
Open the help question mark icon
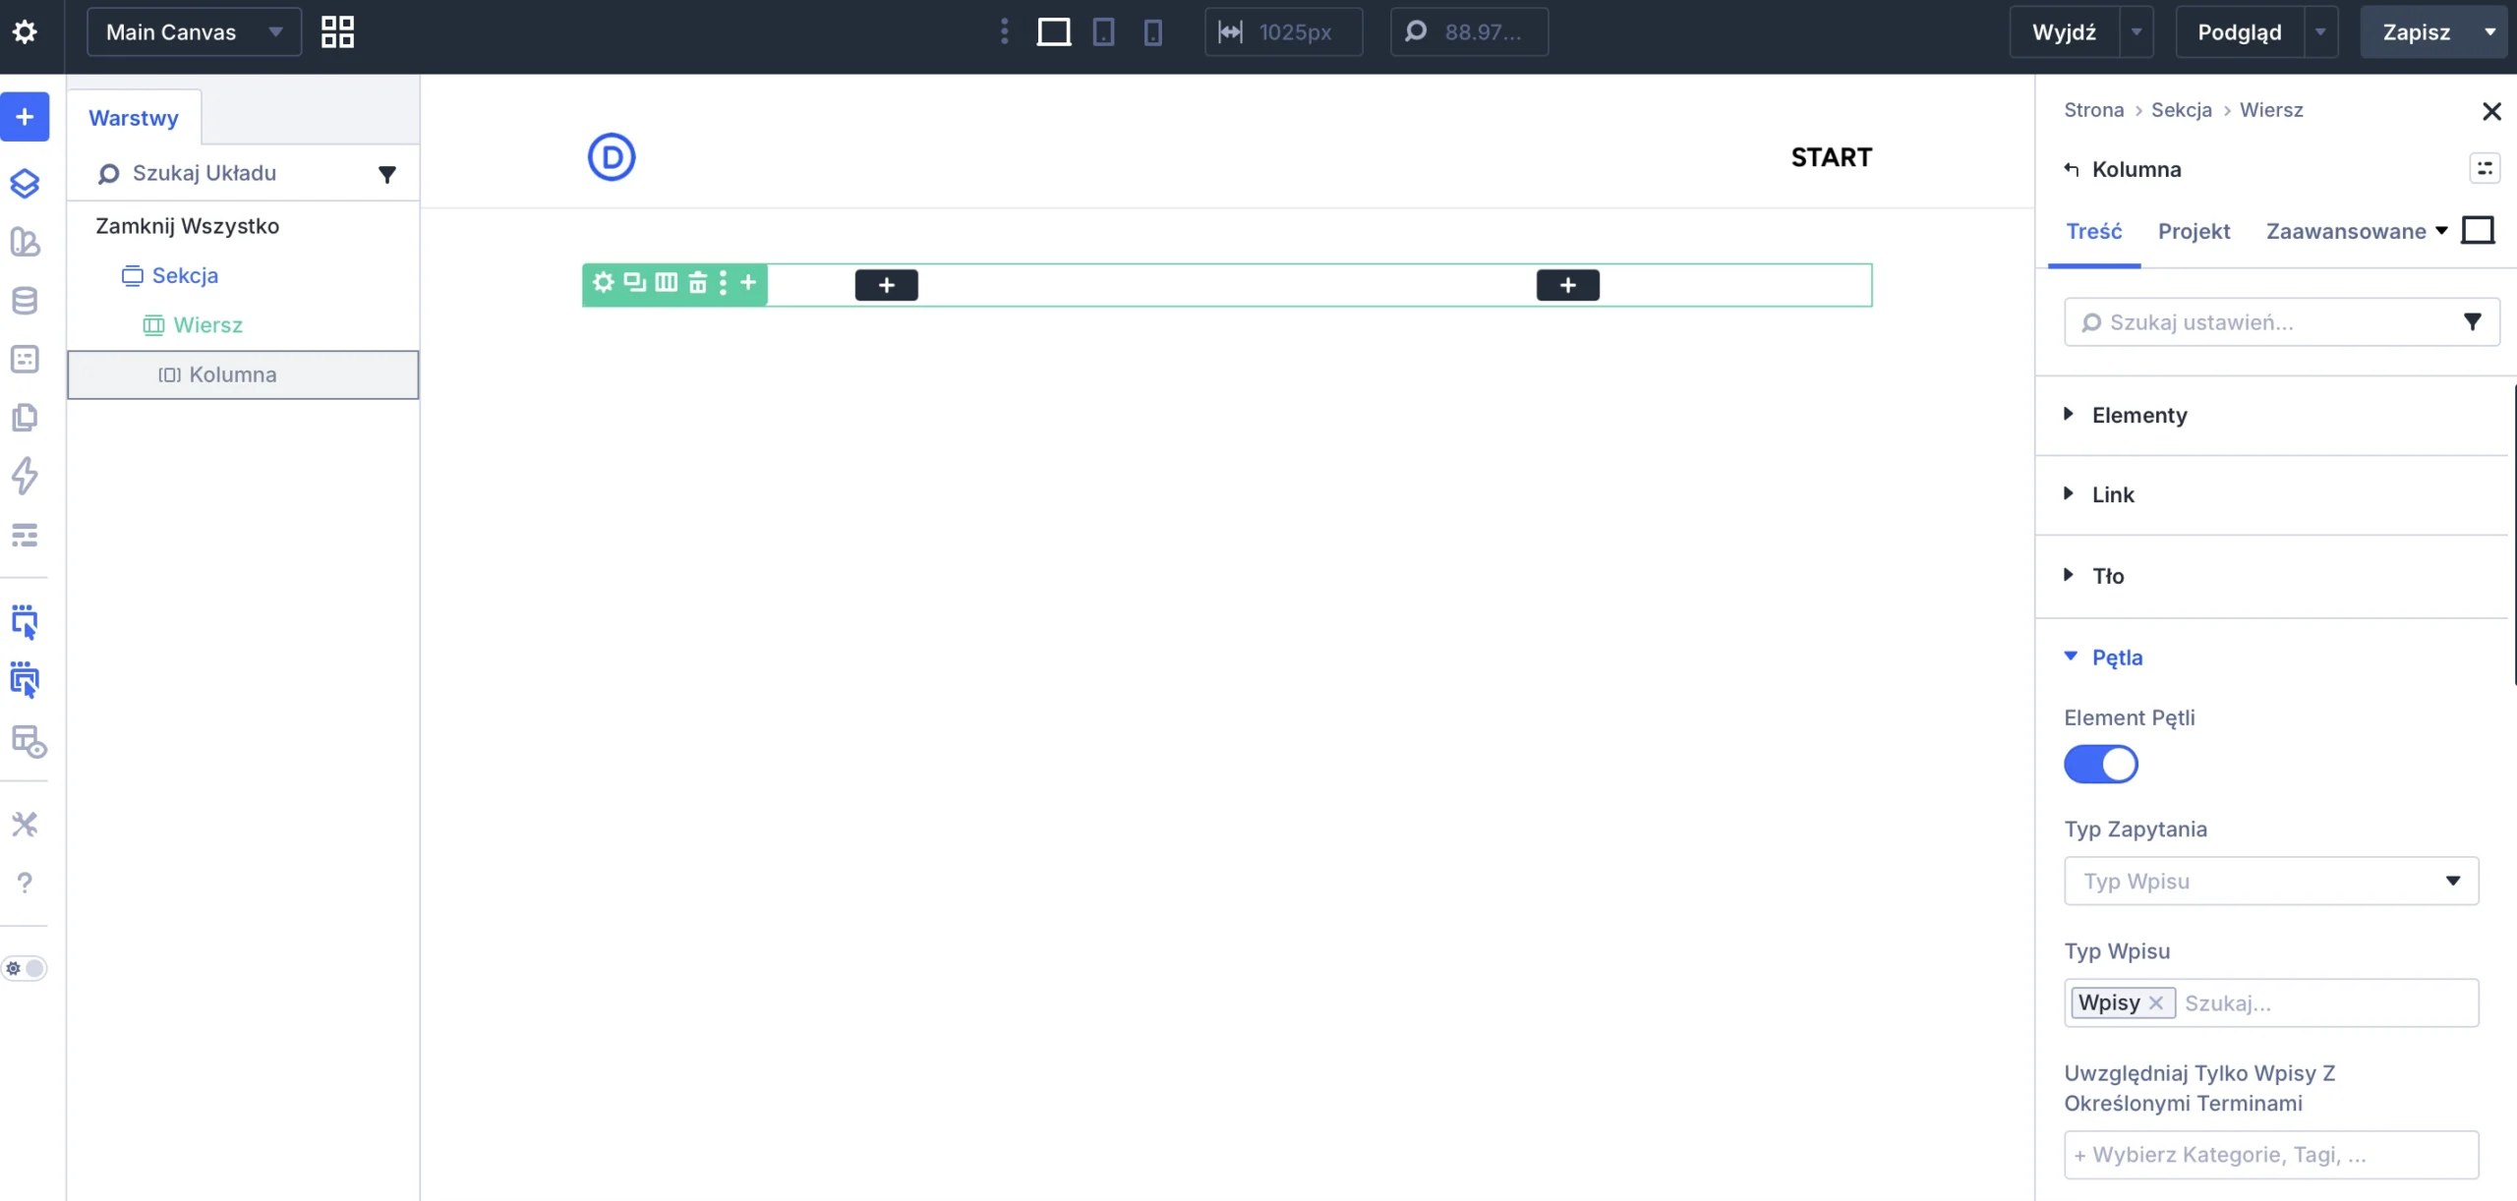click(x=25, y=883)
